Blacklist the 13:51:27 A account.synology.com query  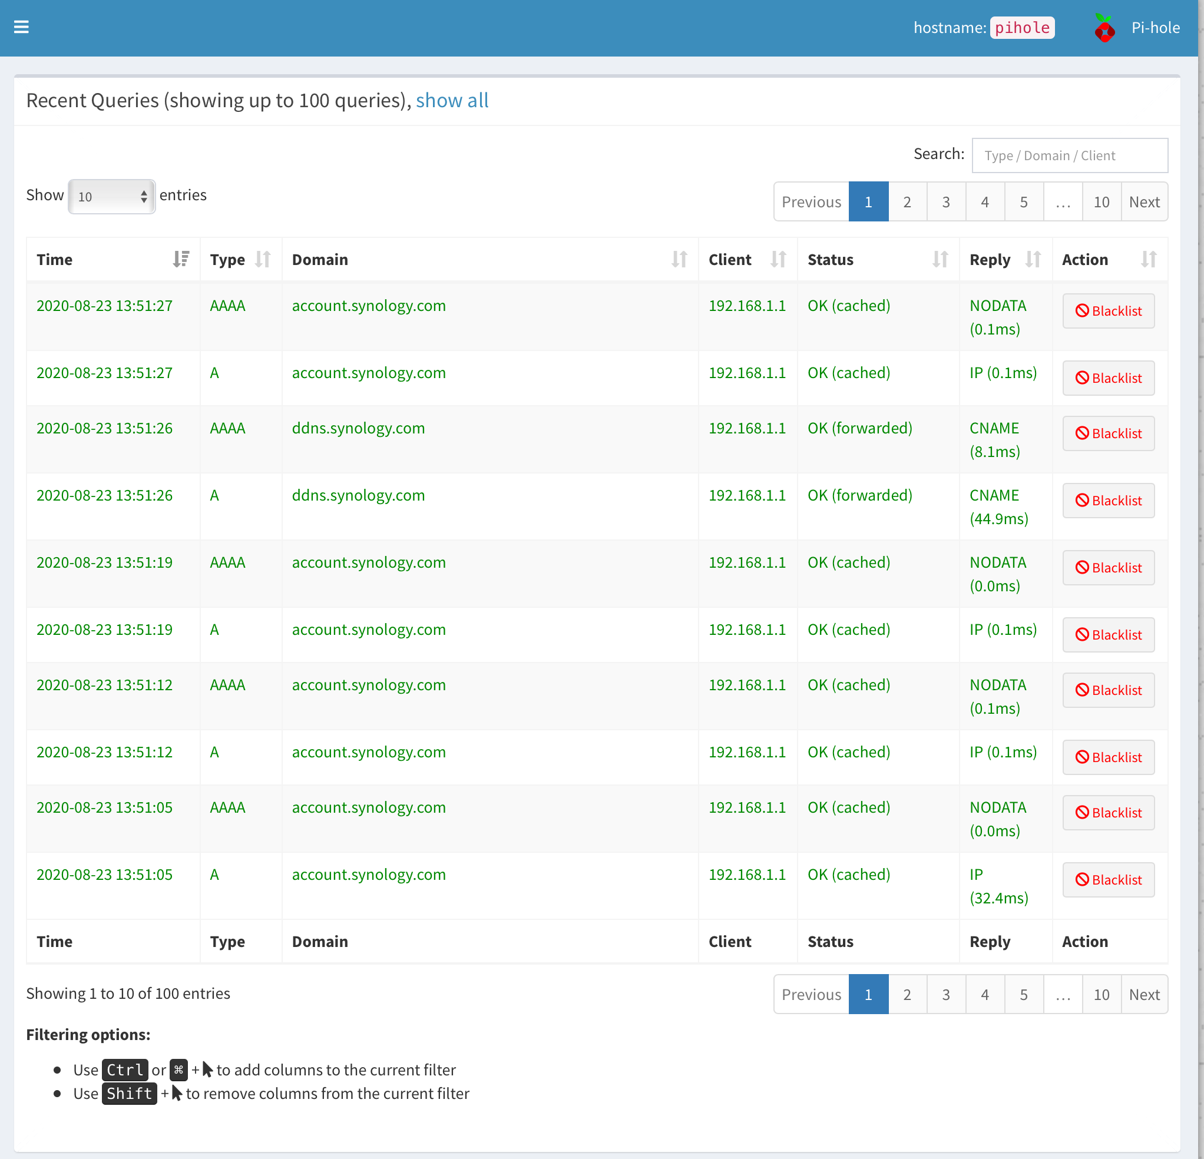click(x=1108, y=377)
